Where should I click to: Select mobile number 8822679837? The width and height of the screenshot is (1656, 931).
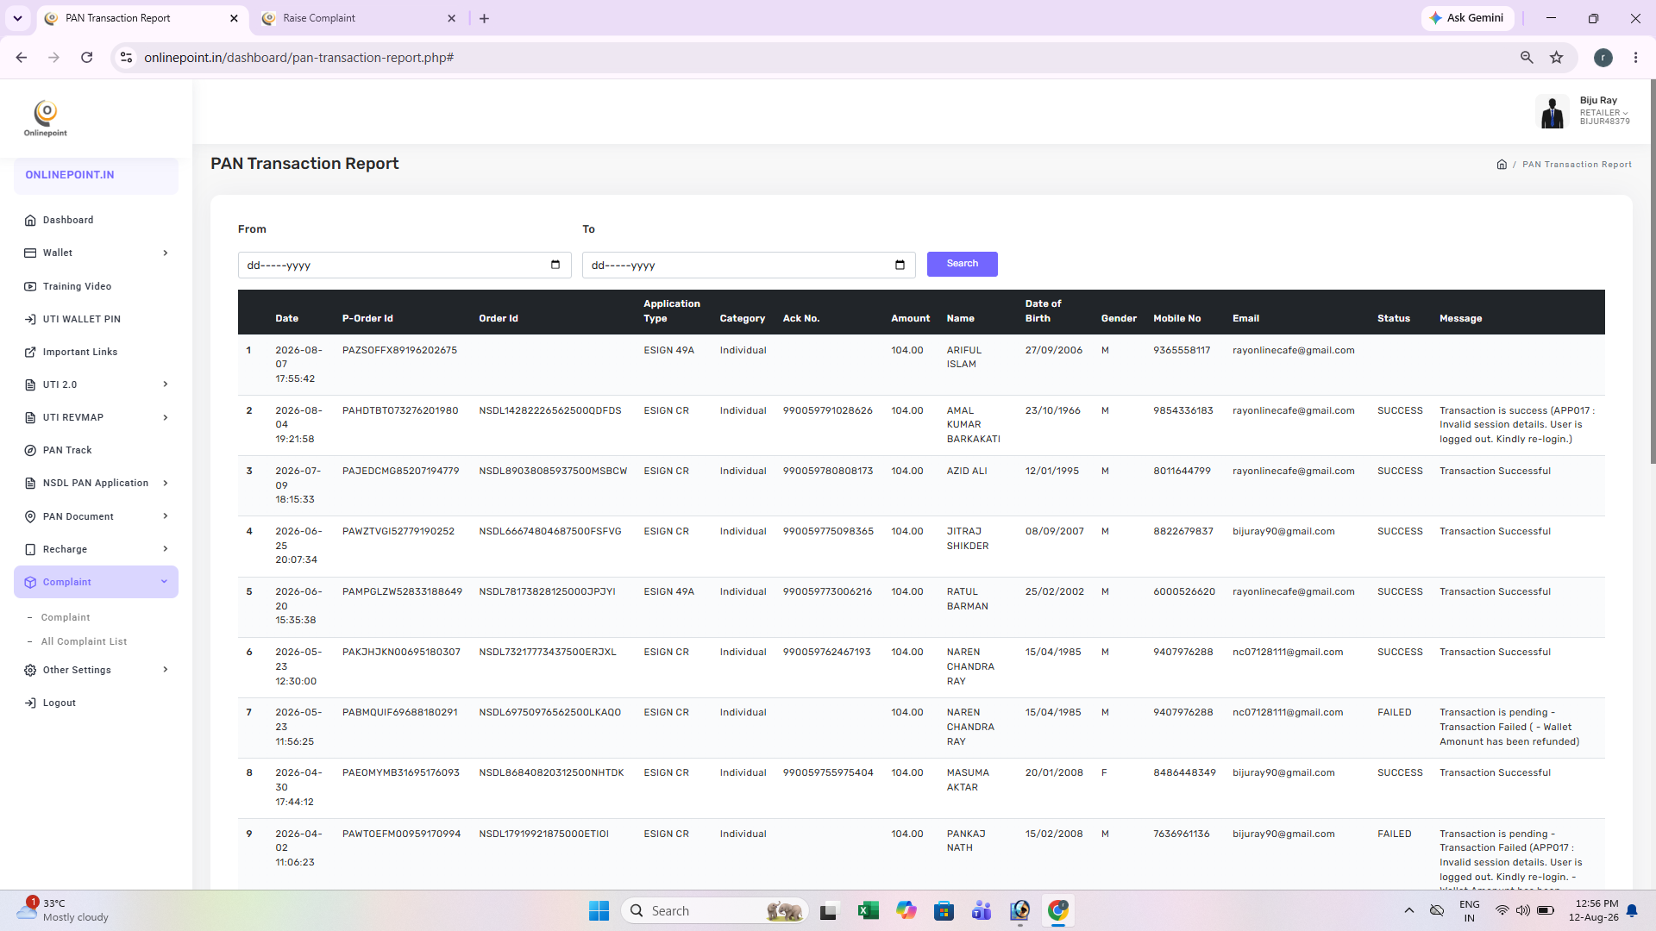[1182, 531]
